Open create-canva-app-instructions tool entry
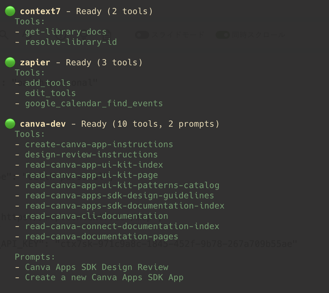Viewport: 329px width, 293px height. [x=99, y=145]
